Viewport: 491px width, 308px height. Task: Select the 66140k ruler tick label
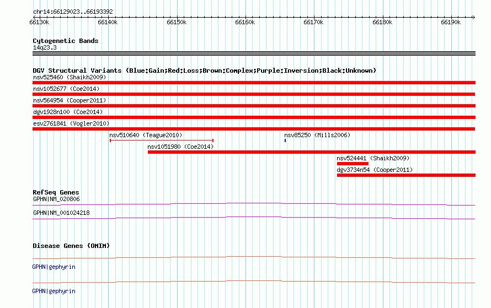click(x=108, y=22)
